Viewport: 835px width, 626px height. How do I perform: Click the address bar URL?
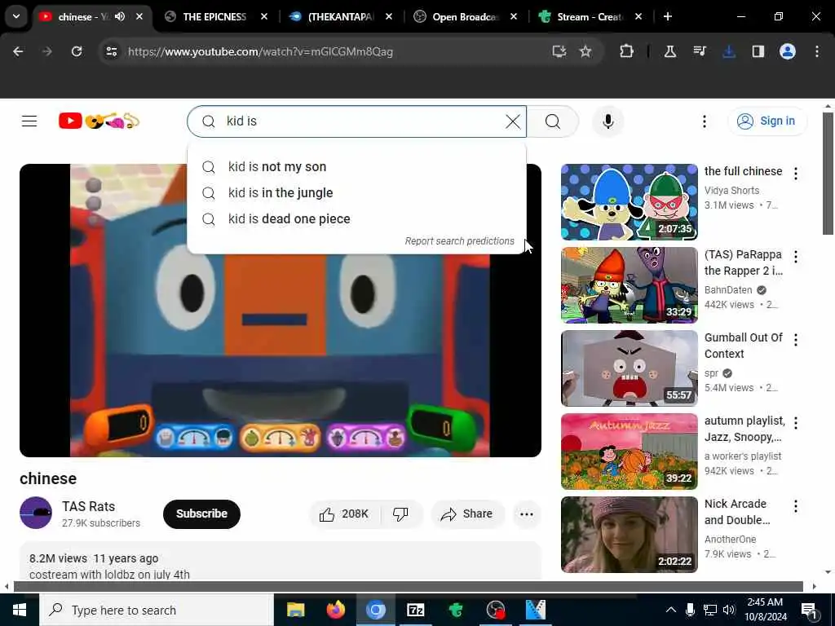[260, 51]
